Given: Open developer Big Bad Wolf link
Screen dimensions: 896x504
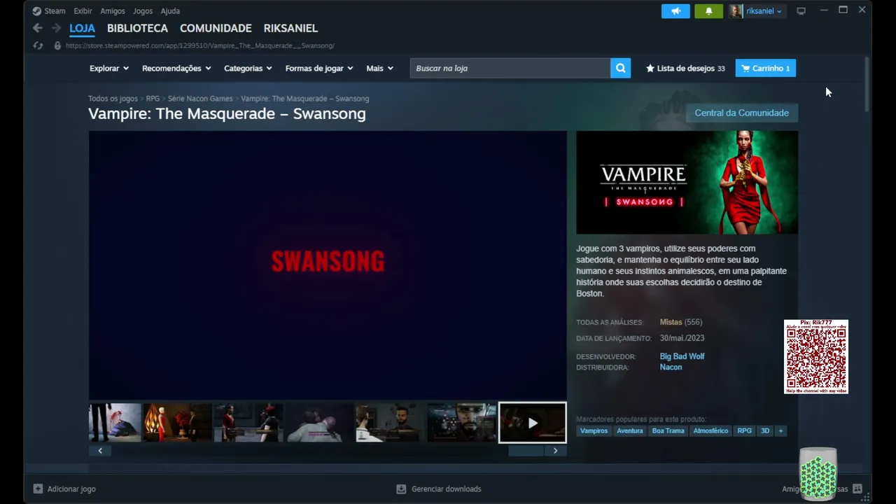Looking at the screenshot, I should click(682, 356).
